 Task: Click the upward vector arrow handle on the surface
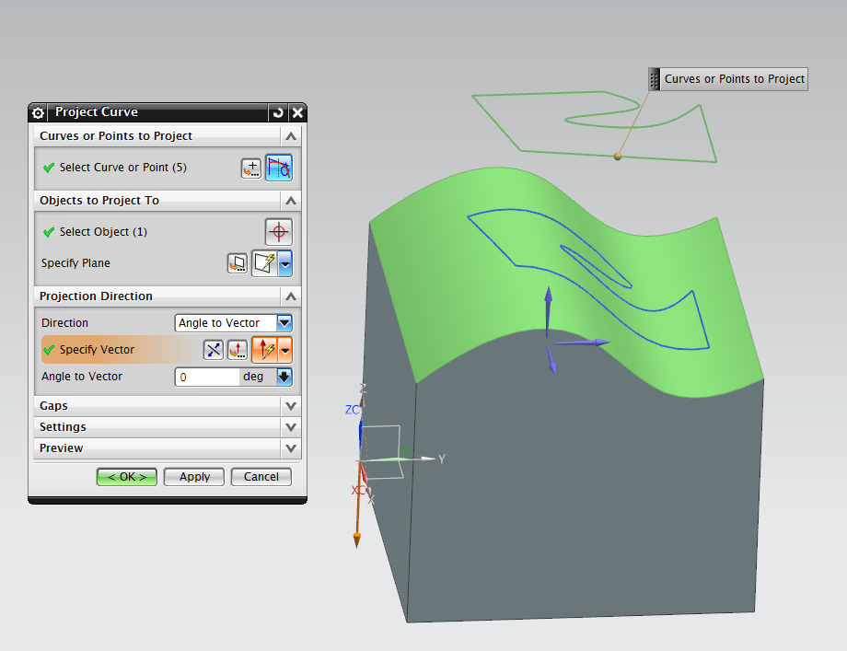(x=549, y=296)
